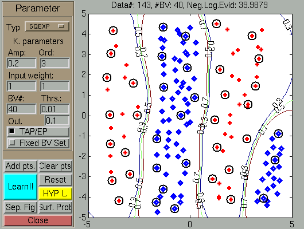Open plot with the Sep. Fig button
The image size is (304, 229).
pos(20,207)
